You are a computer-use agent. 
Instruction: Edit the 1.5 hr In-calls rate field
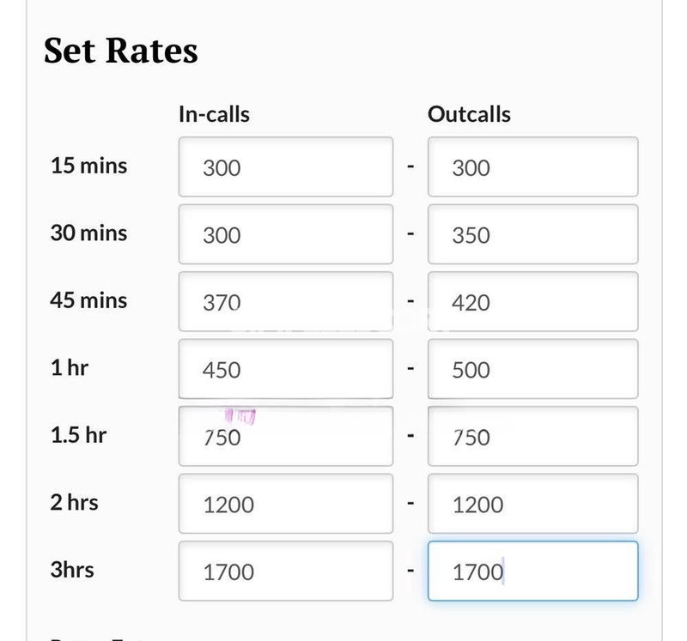pos(285,436)
